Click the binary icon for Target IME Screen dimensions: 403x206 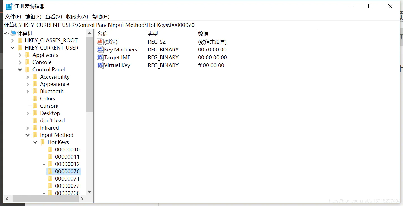click(x=100, y=57)
